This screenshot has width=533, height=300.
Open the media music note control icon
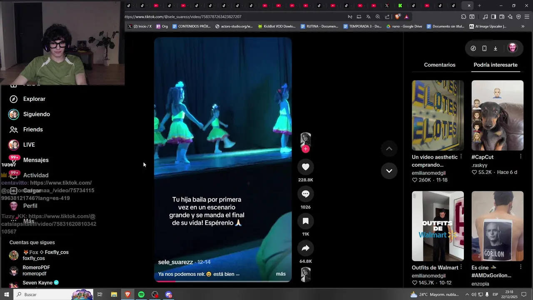pos(485,17)
